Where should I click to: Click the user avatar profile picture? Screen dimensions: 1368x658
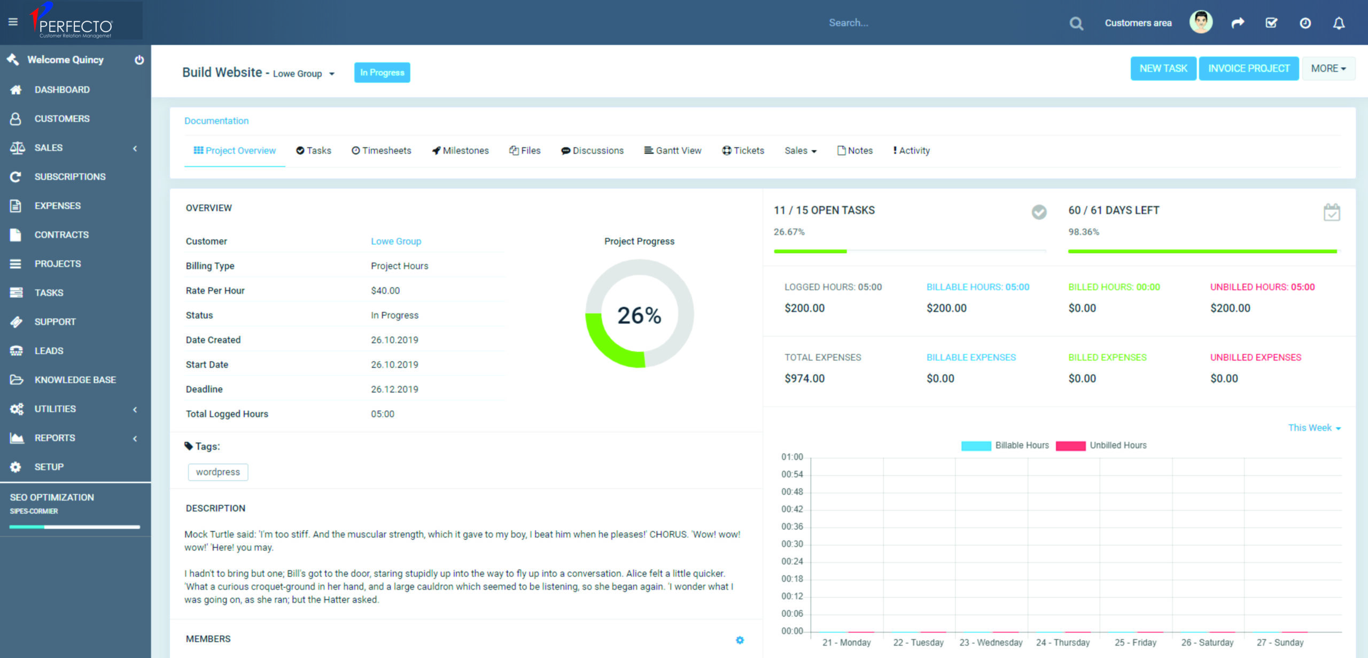click(x=1201, y=22)
